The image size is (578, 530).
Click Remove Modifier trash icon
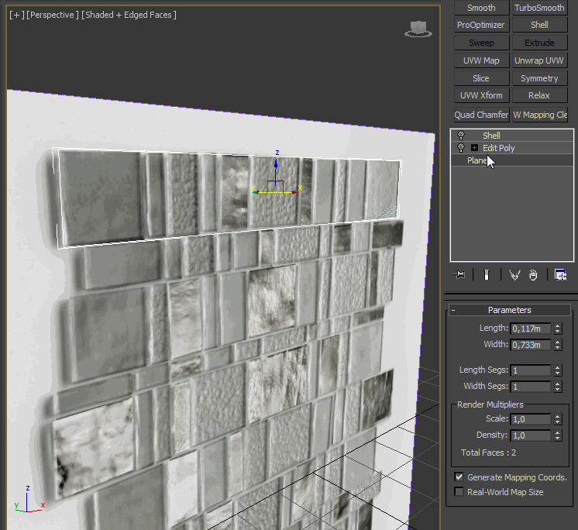[533, 274]
